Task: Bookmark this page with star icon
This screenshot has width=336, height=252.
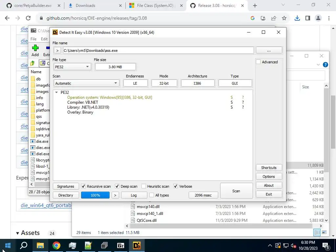Action: (284, 18)
